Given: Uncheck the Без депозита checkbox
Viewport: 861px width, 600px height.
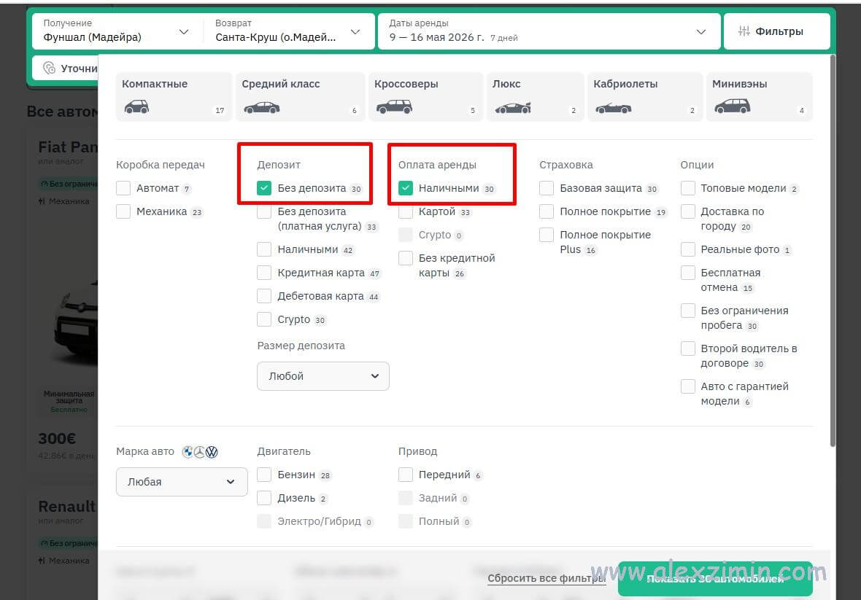Looking at the screenshot, I should 264,188.
